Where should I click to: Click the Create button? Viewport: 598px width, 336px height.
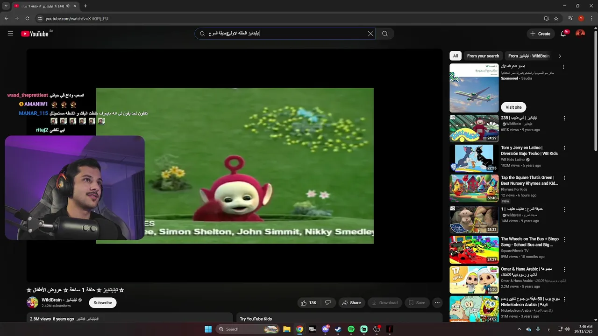(541, 34)
